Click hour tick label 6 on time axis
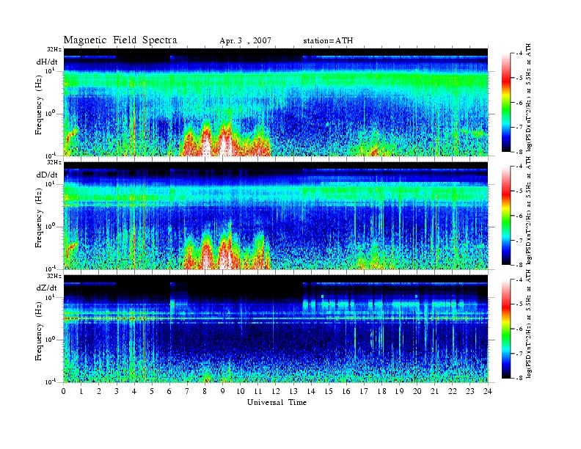 pos(169,391)
